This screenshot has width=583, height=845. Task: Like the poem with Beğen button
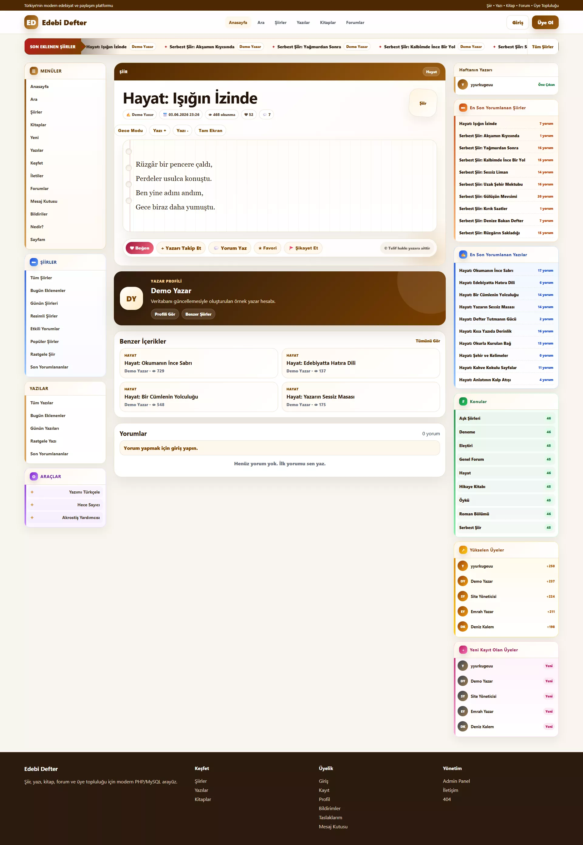[140, 248]
